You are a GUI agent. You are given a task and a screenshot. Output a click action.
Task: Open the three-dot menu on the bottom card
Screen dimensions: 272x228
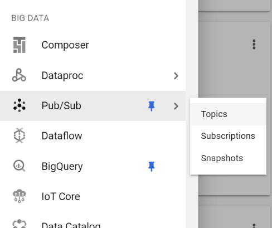[254, 226]
